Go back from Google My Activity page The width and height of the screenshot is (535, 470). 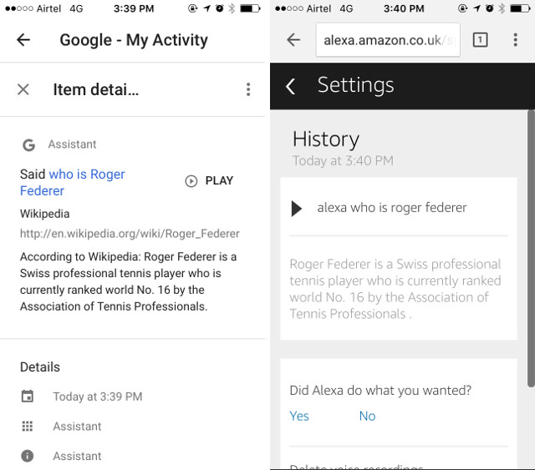coord(23,40)
